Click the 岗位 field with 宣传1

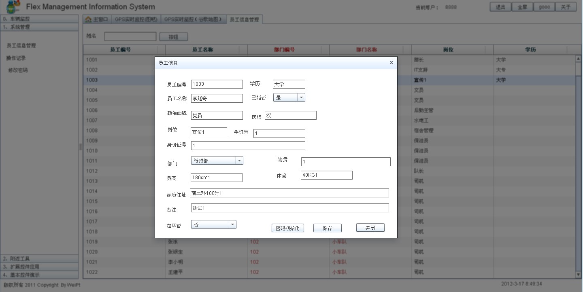(x=209, y=132)
